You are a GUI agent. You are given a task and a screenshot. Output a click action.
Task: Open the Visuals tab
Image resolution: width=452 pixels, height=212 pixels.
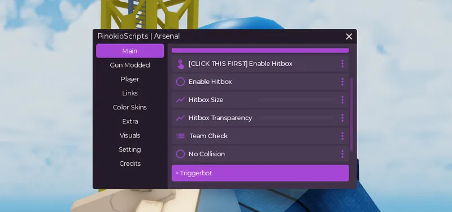point(130,135)
